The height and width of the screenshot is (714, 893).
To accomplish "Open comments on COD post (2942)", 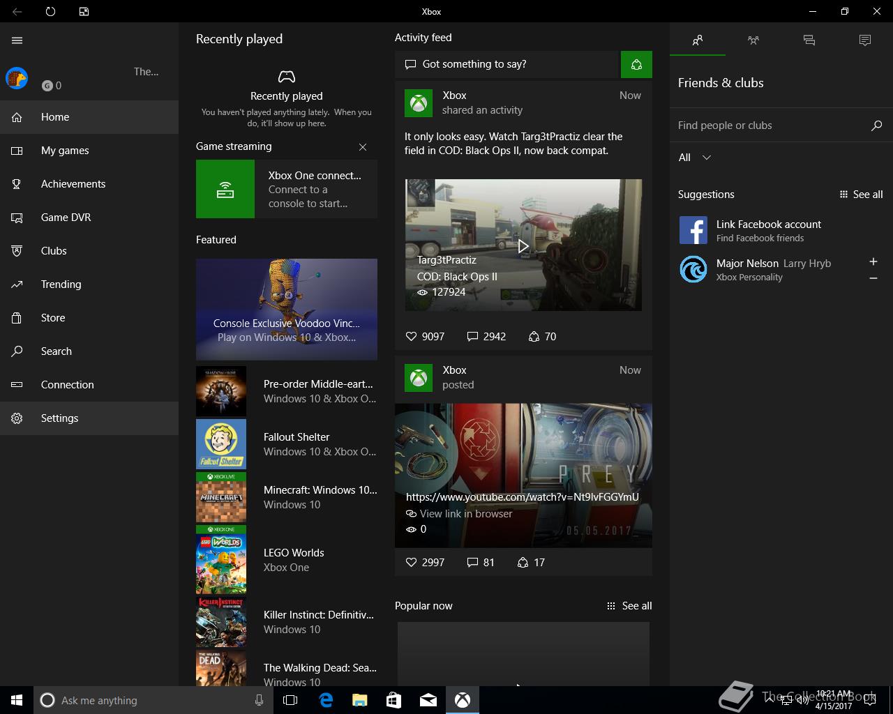I will [x=486, y=337].
